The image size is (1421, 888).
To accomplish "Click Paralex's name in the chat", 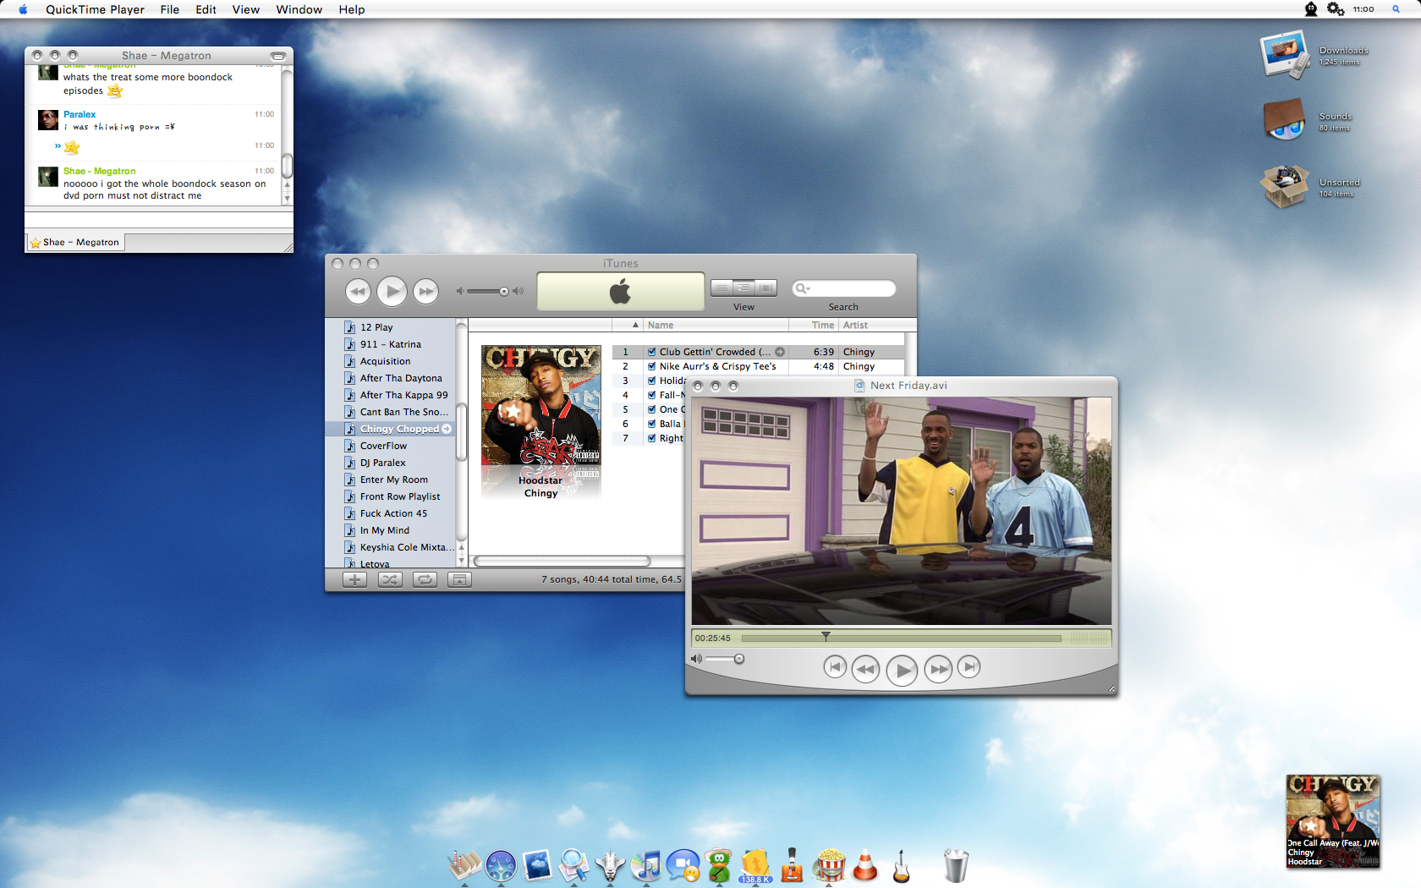I will click(80, 114).
